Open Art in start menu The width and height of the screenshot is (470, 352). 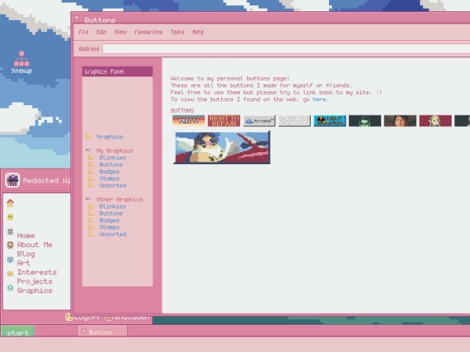(x=23, y=262)
